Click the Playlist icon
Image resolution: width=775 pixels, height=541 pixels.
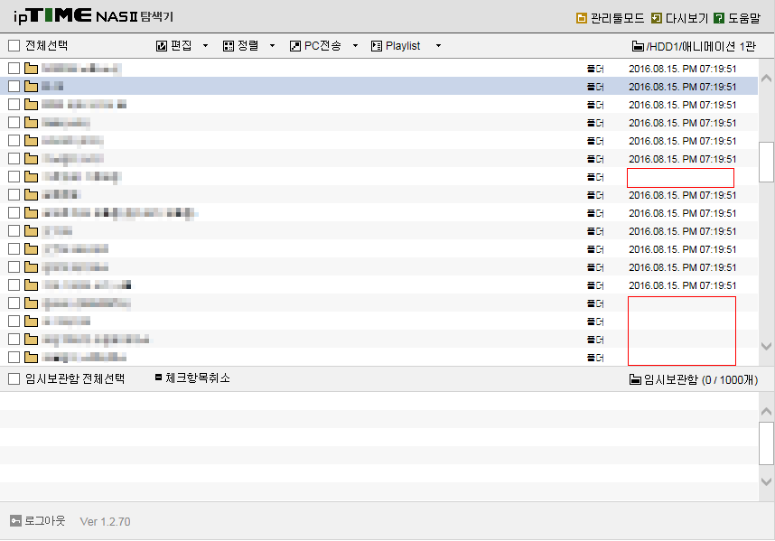click(377, 46)
